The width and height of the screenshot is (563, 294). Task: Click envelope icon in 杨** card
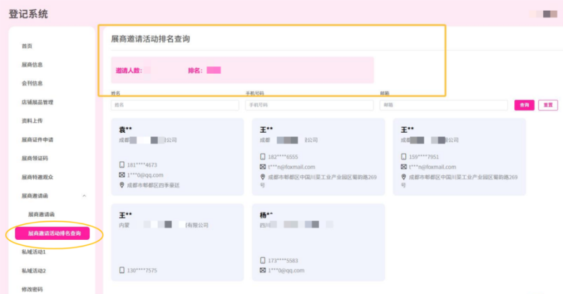click(263, 270)
